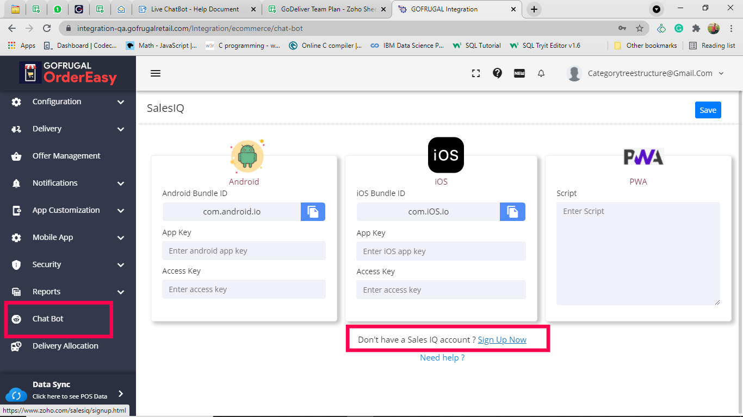
Task: Open the Math - JavaScript bookmark
Action: point(162,46)
